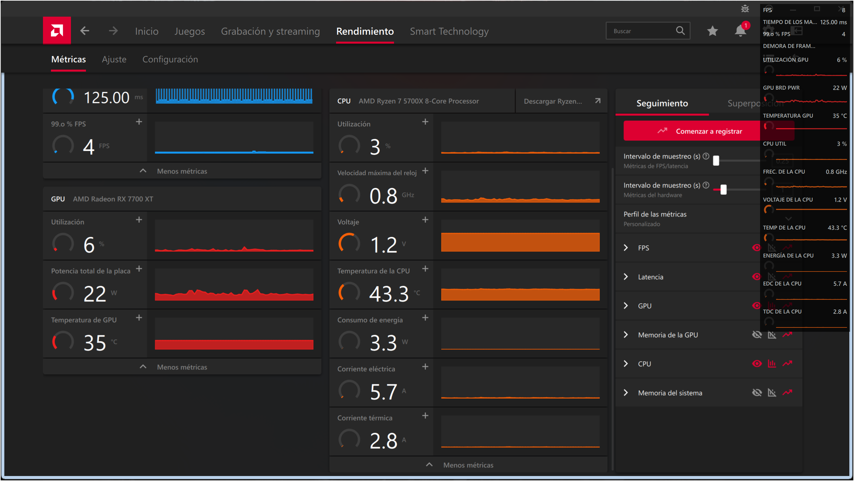Image resolution: width=854 pixels, height=481 pixels.
Task: Click plus on GPU Utilización metric
Action: click(139, 220)
